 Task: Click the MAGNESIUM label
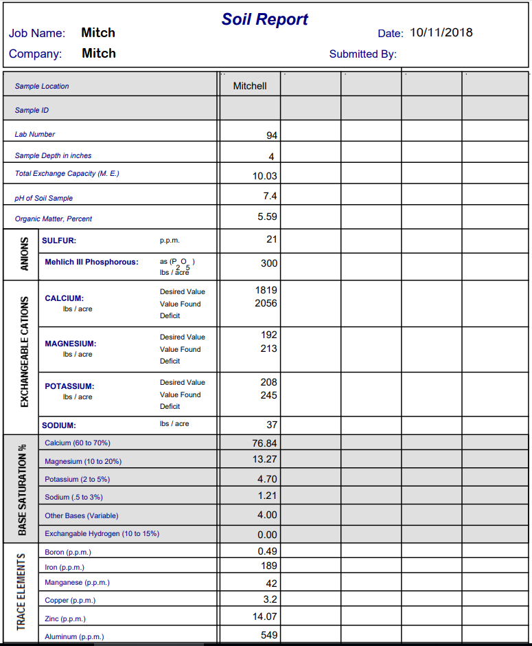click(x=70, y=344)
